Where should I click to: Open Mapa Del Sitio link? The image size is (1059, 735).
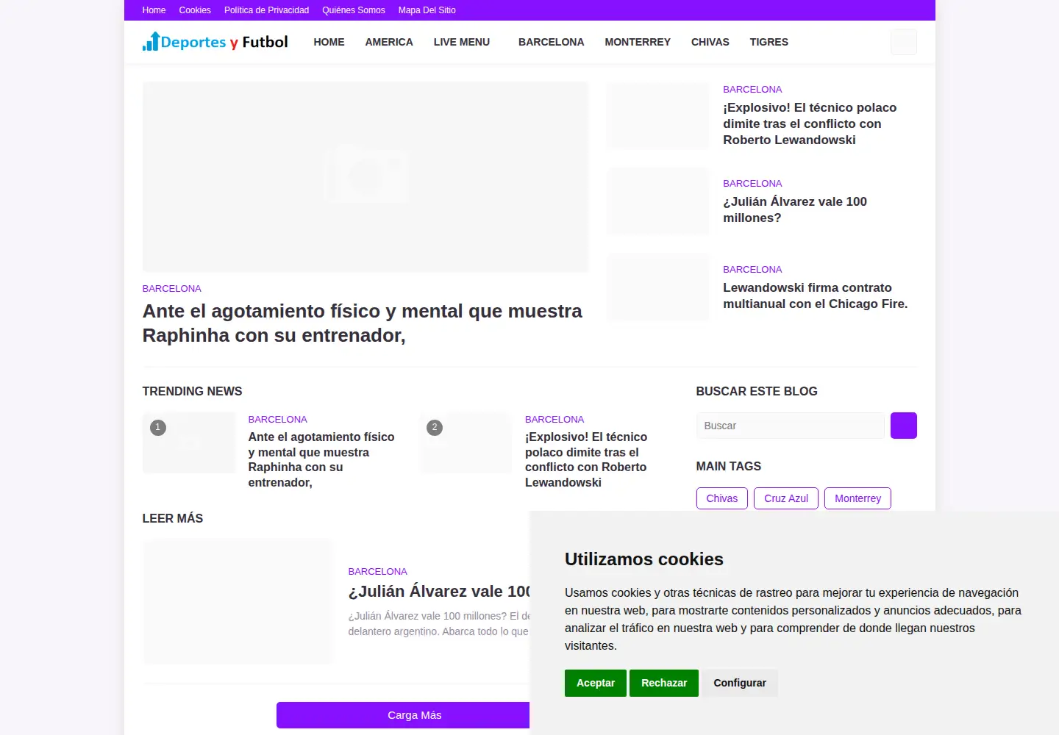[x=427, y=10]
